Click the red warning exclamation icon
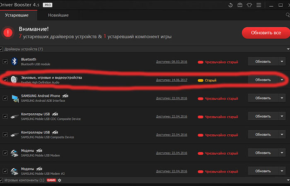290x186 pixels. click(8, 33)
